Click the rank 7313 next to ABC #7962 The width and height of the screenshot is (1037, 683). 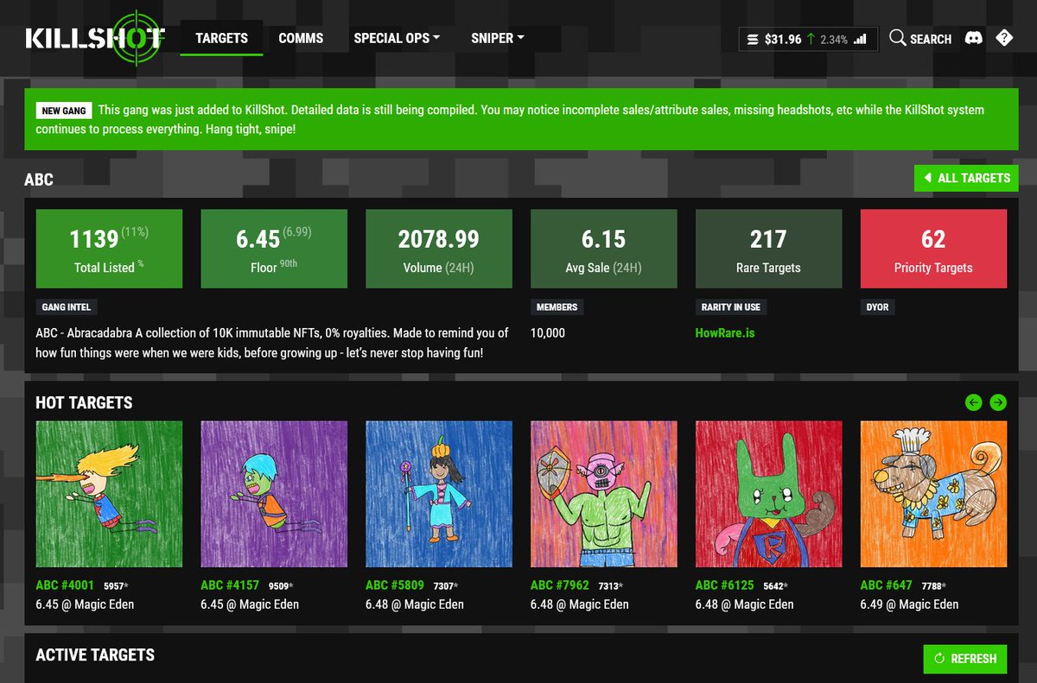tap(611, 585)
